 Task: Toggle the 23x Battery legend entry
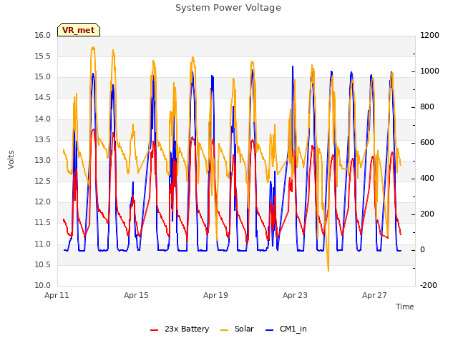click(x=180, y=329)
